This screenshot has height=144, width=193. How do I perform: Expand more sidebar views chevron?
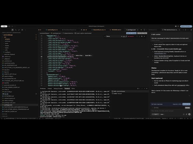(25, 30)
